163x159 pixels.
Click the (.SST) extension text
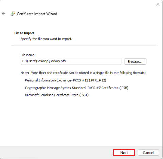[x=84, y=95]
